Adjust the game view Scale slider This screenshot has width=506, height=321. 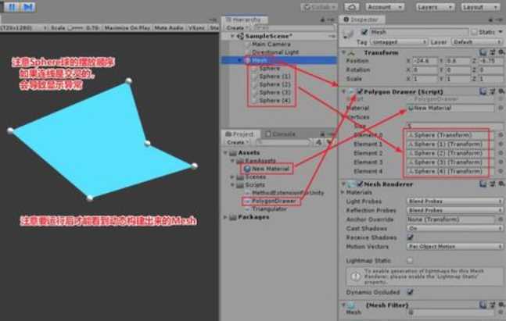click(75, 27)
